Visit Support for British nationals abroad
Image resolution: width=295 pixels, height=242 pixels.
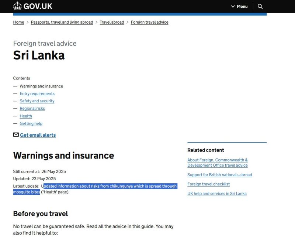[219, 175]
